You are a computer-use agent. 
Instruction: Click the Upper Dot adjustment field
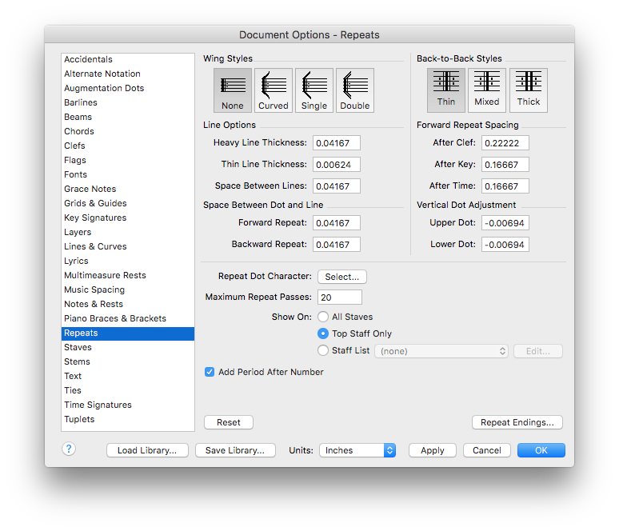pos(505,223)
